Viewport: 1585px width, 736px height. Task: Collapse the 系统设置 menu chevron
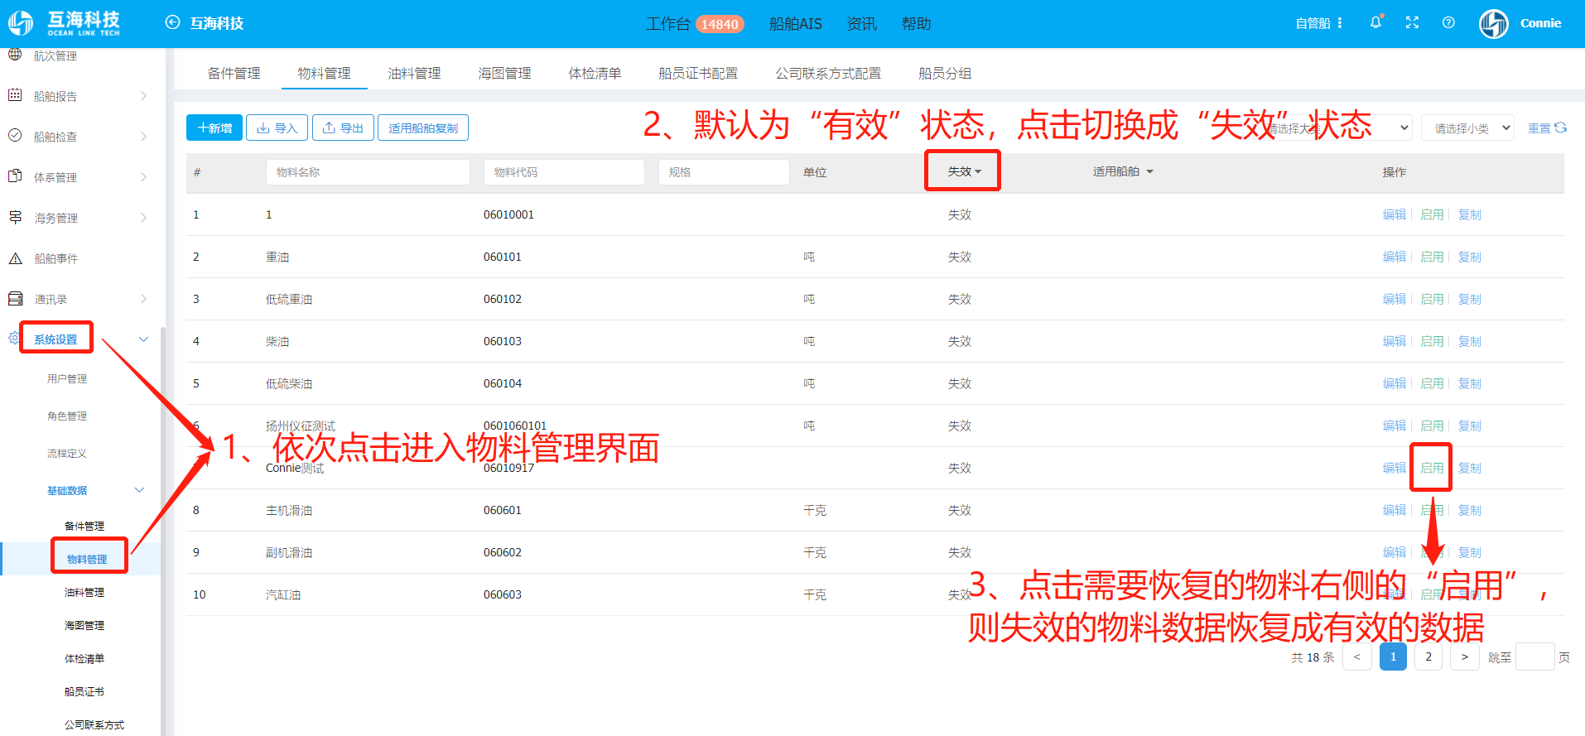click(x=143, y=339)
